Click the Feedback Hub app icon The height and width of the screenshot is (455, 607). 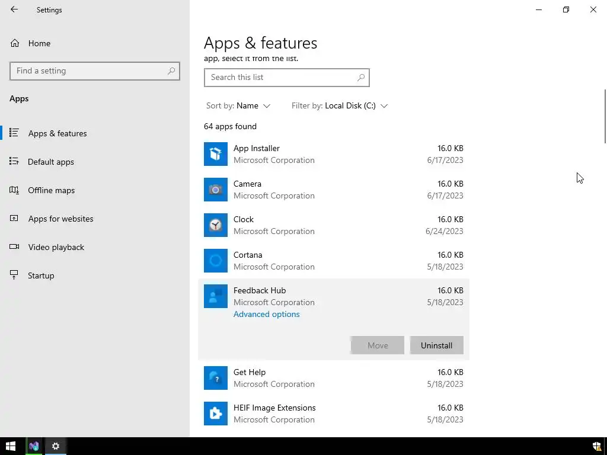[x=216, y=296]
